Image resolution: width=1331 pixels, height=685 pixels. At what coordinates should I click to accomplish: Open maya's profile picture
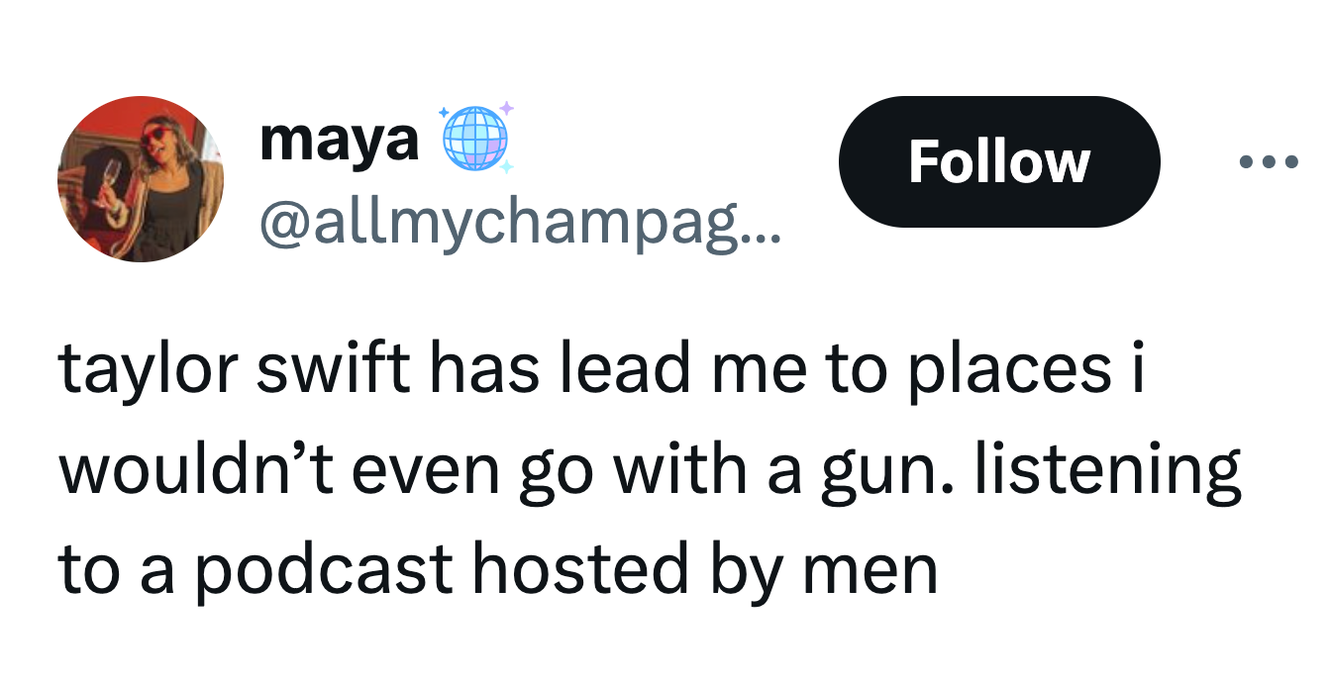pyautogui.click(x=141, y=179)
